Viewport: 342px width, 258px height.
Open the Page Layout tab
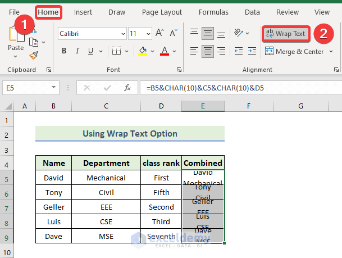click(x=162, y=12)
